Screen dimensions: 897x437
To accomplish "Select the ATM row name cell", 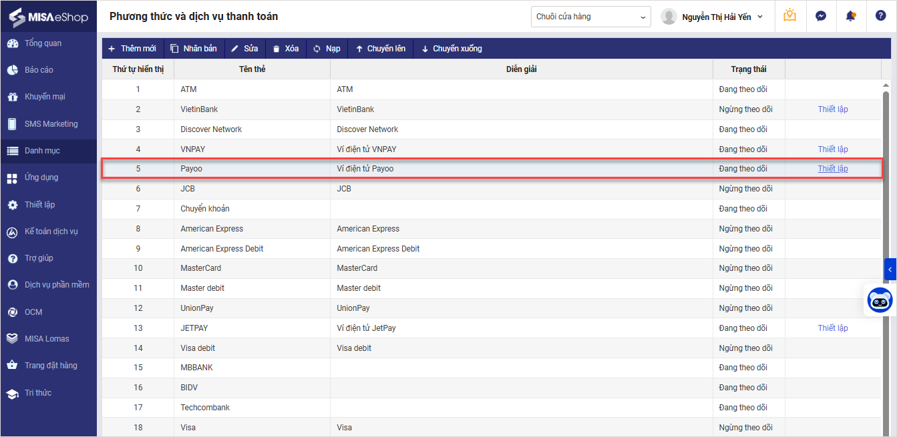I will click(252, 89).
